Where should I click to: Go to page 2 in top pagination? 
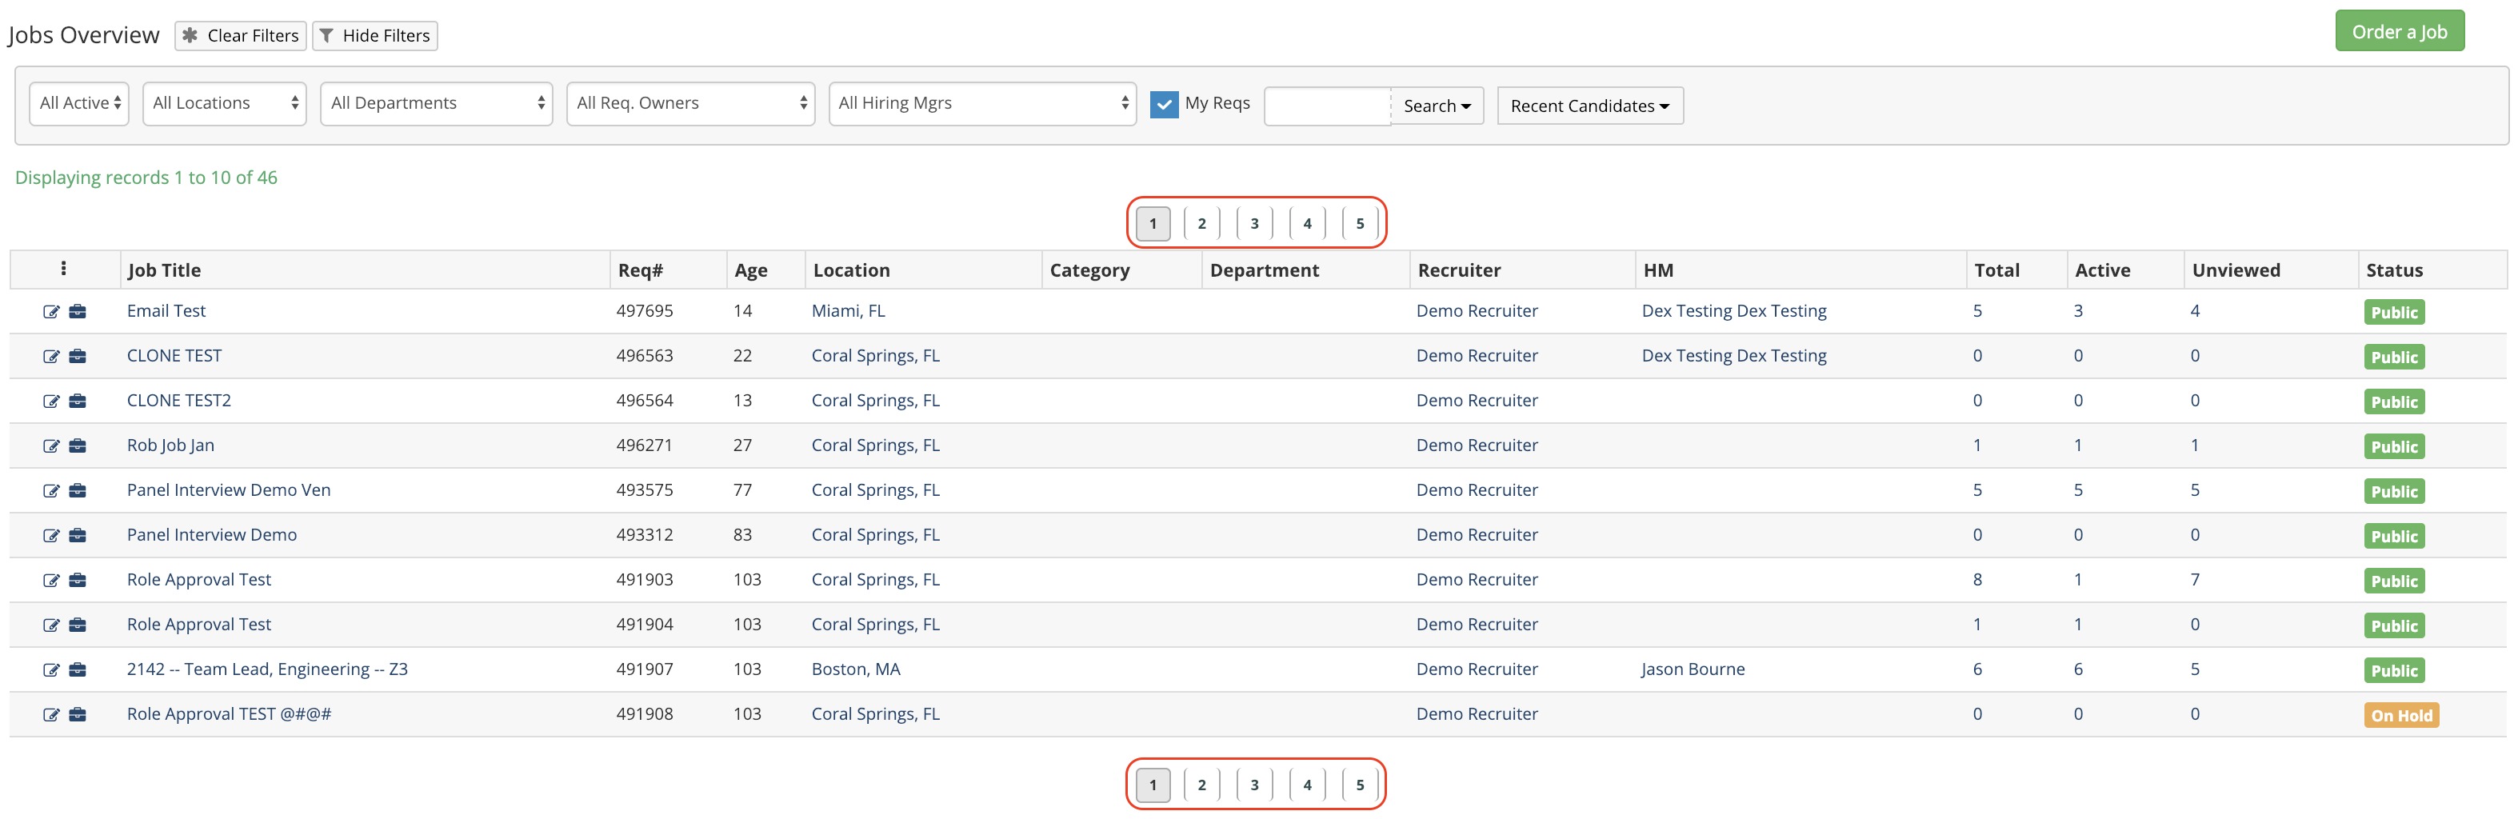(x=1201, y=224)
